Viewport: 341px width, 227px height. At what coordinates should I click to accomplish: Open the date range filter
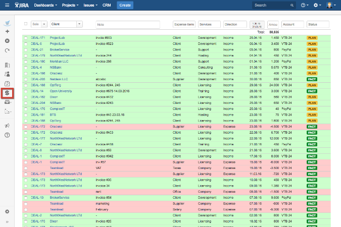tap(257, 25)
